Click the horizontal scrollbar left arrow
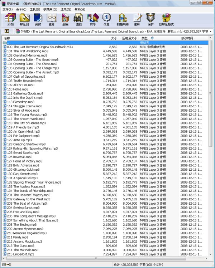 tap(4, 258)
